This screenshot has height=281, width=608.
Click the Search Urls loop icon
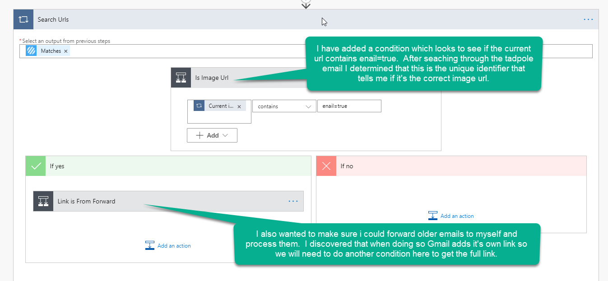(x=23, y=19)
